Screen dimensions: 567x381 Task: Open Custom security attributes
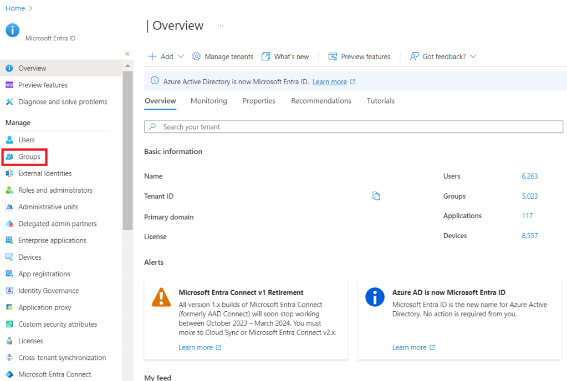pos(57,323)
